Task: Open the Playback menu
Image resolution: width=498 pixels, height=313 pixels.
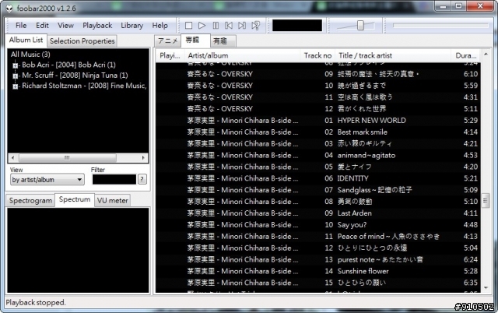Action: click(97, 26)
